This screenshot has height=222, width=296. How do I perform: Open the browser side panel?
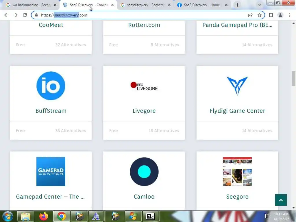point(271,15)
